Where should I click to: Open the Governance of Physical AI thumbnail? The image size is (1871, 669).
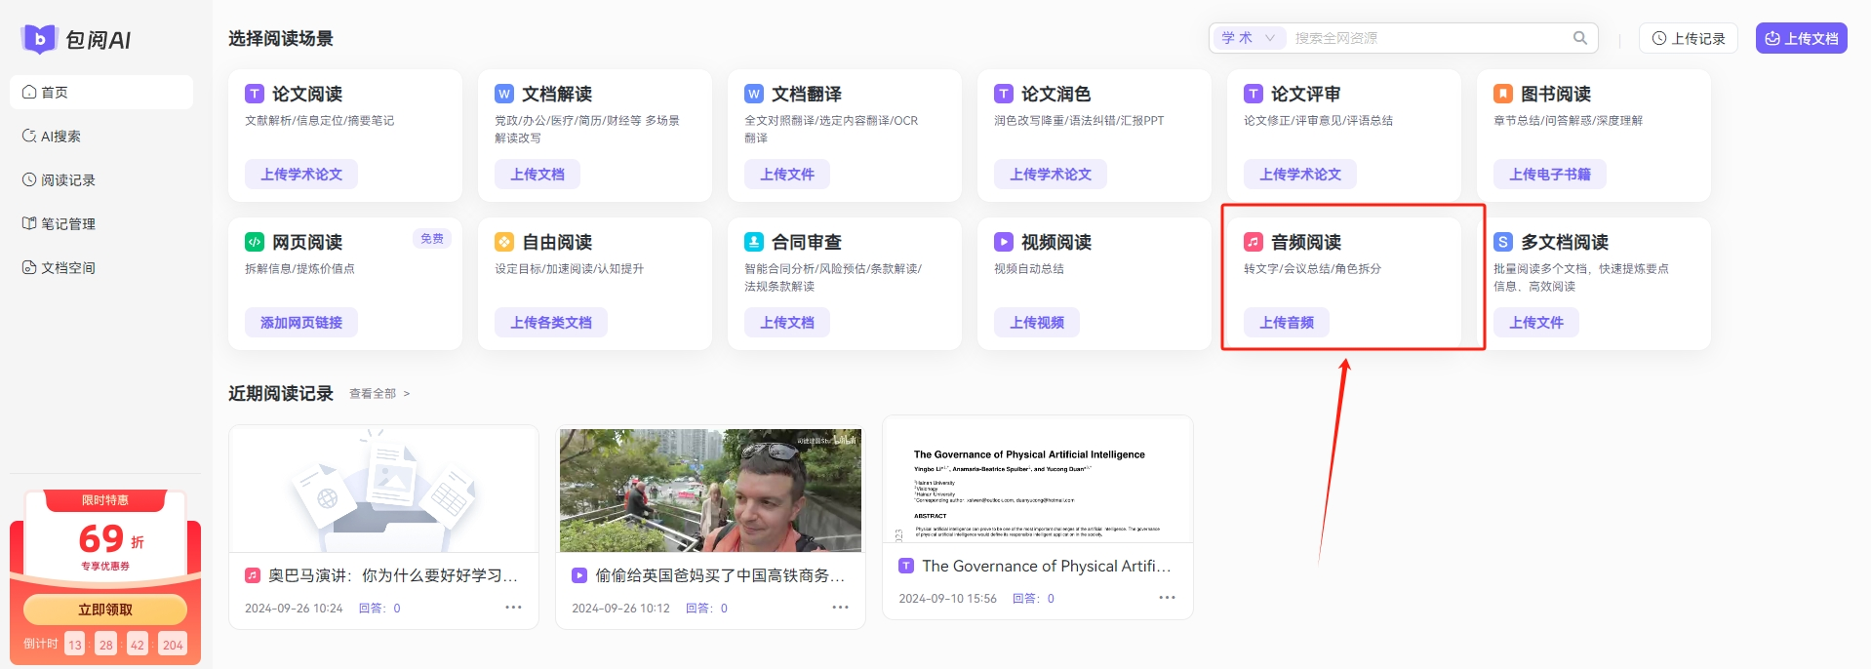1038,480
